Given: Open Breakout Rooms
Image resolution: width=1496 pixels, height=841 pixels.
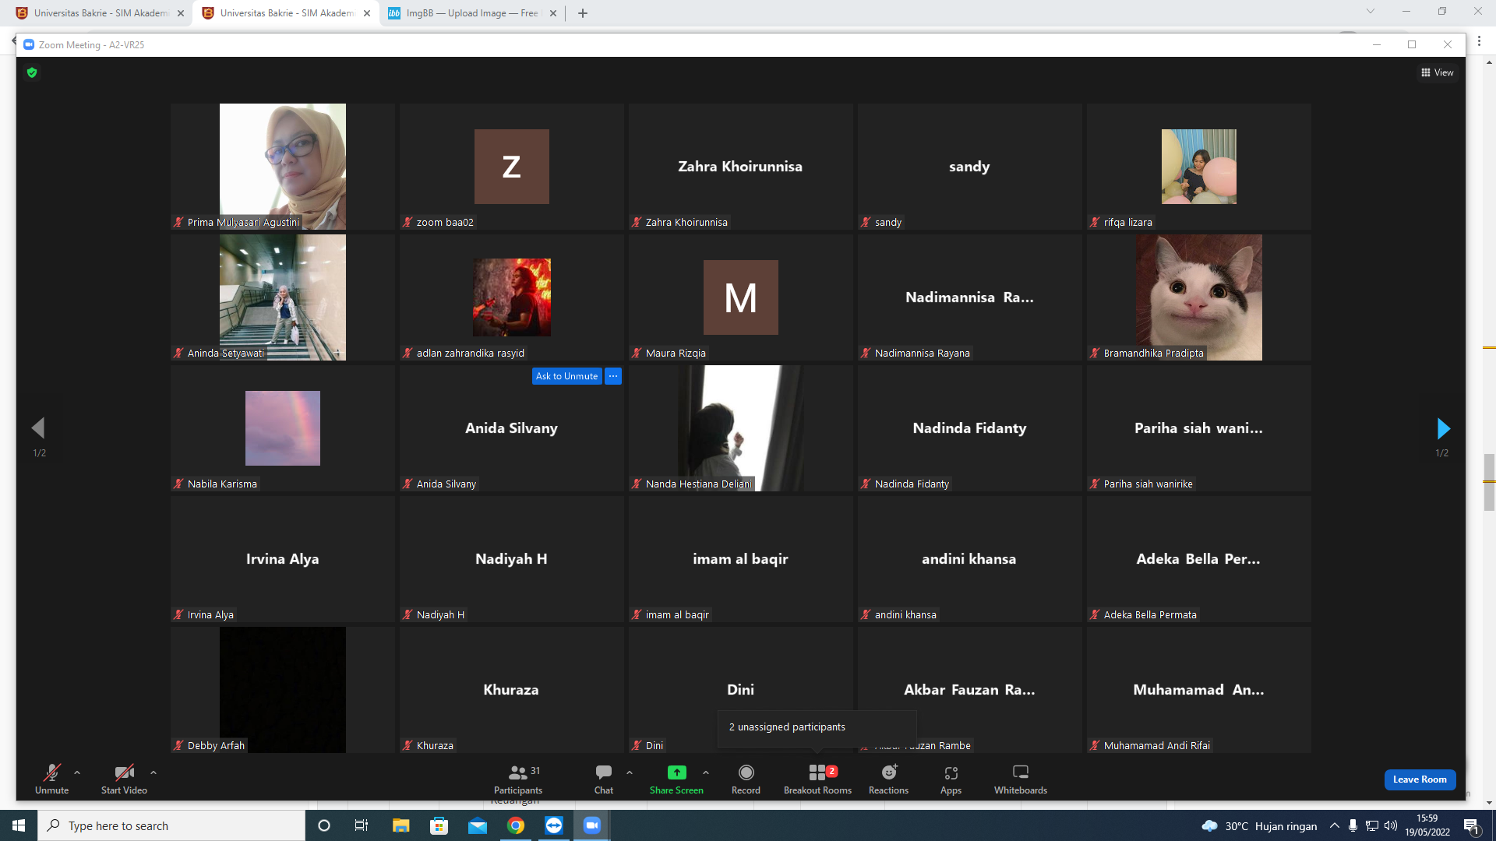Looking at the screenshot, I should pos(817,779).
